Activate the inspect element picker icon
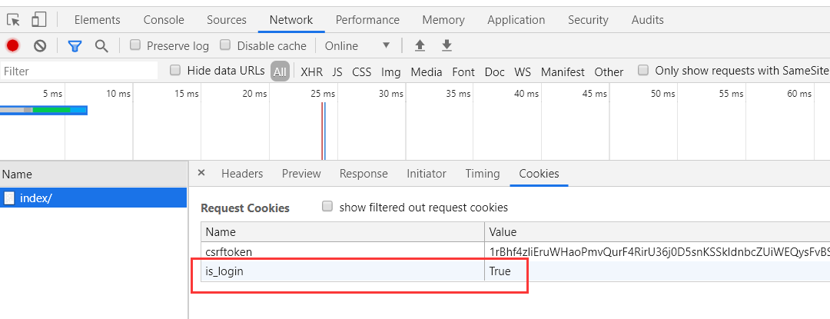Screen dimensions: 830x319 click(x=13, y=20)
